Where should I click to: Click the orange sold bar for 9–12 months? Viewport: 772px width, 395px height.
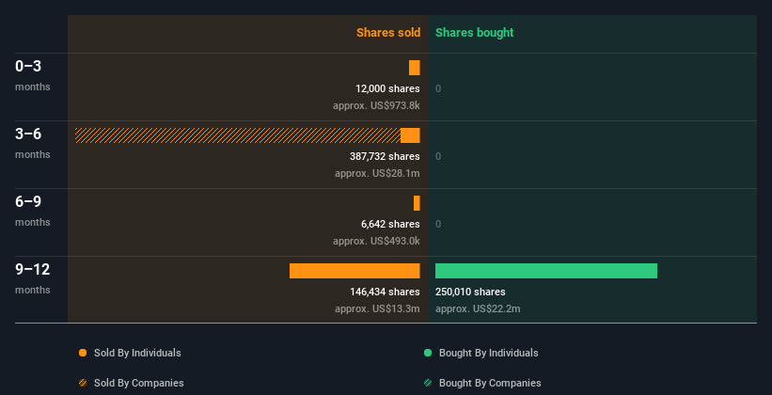(x=354, y=271)
